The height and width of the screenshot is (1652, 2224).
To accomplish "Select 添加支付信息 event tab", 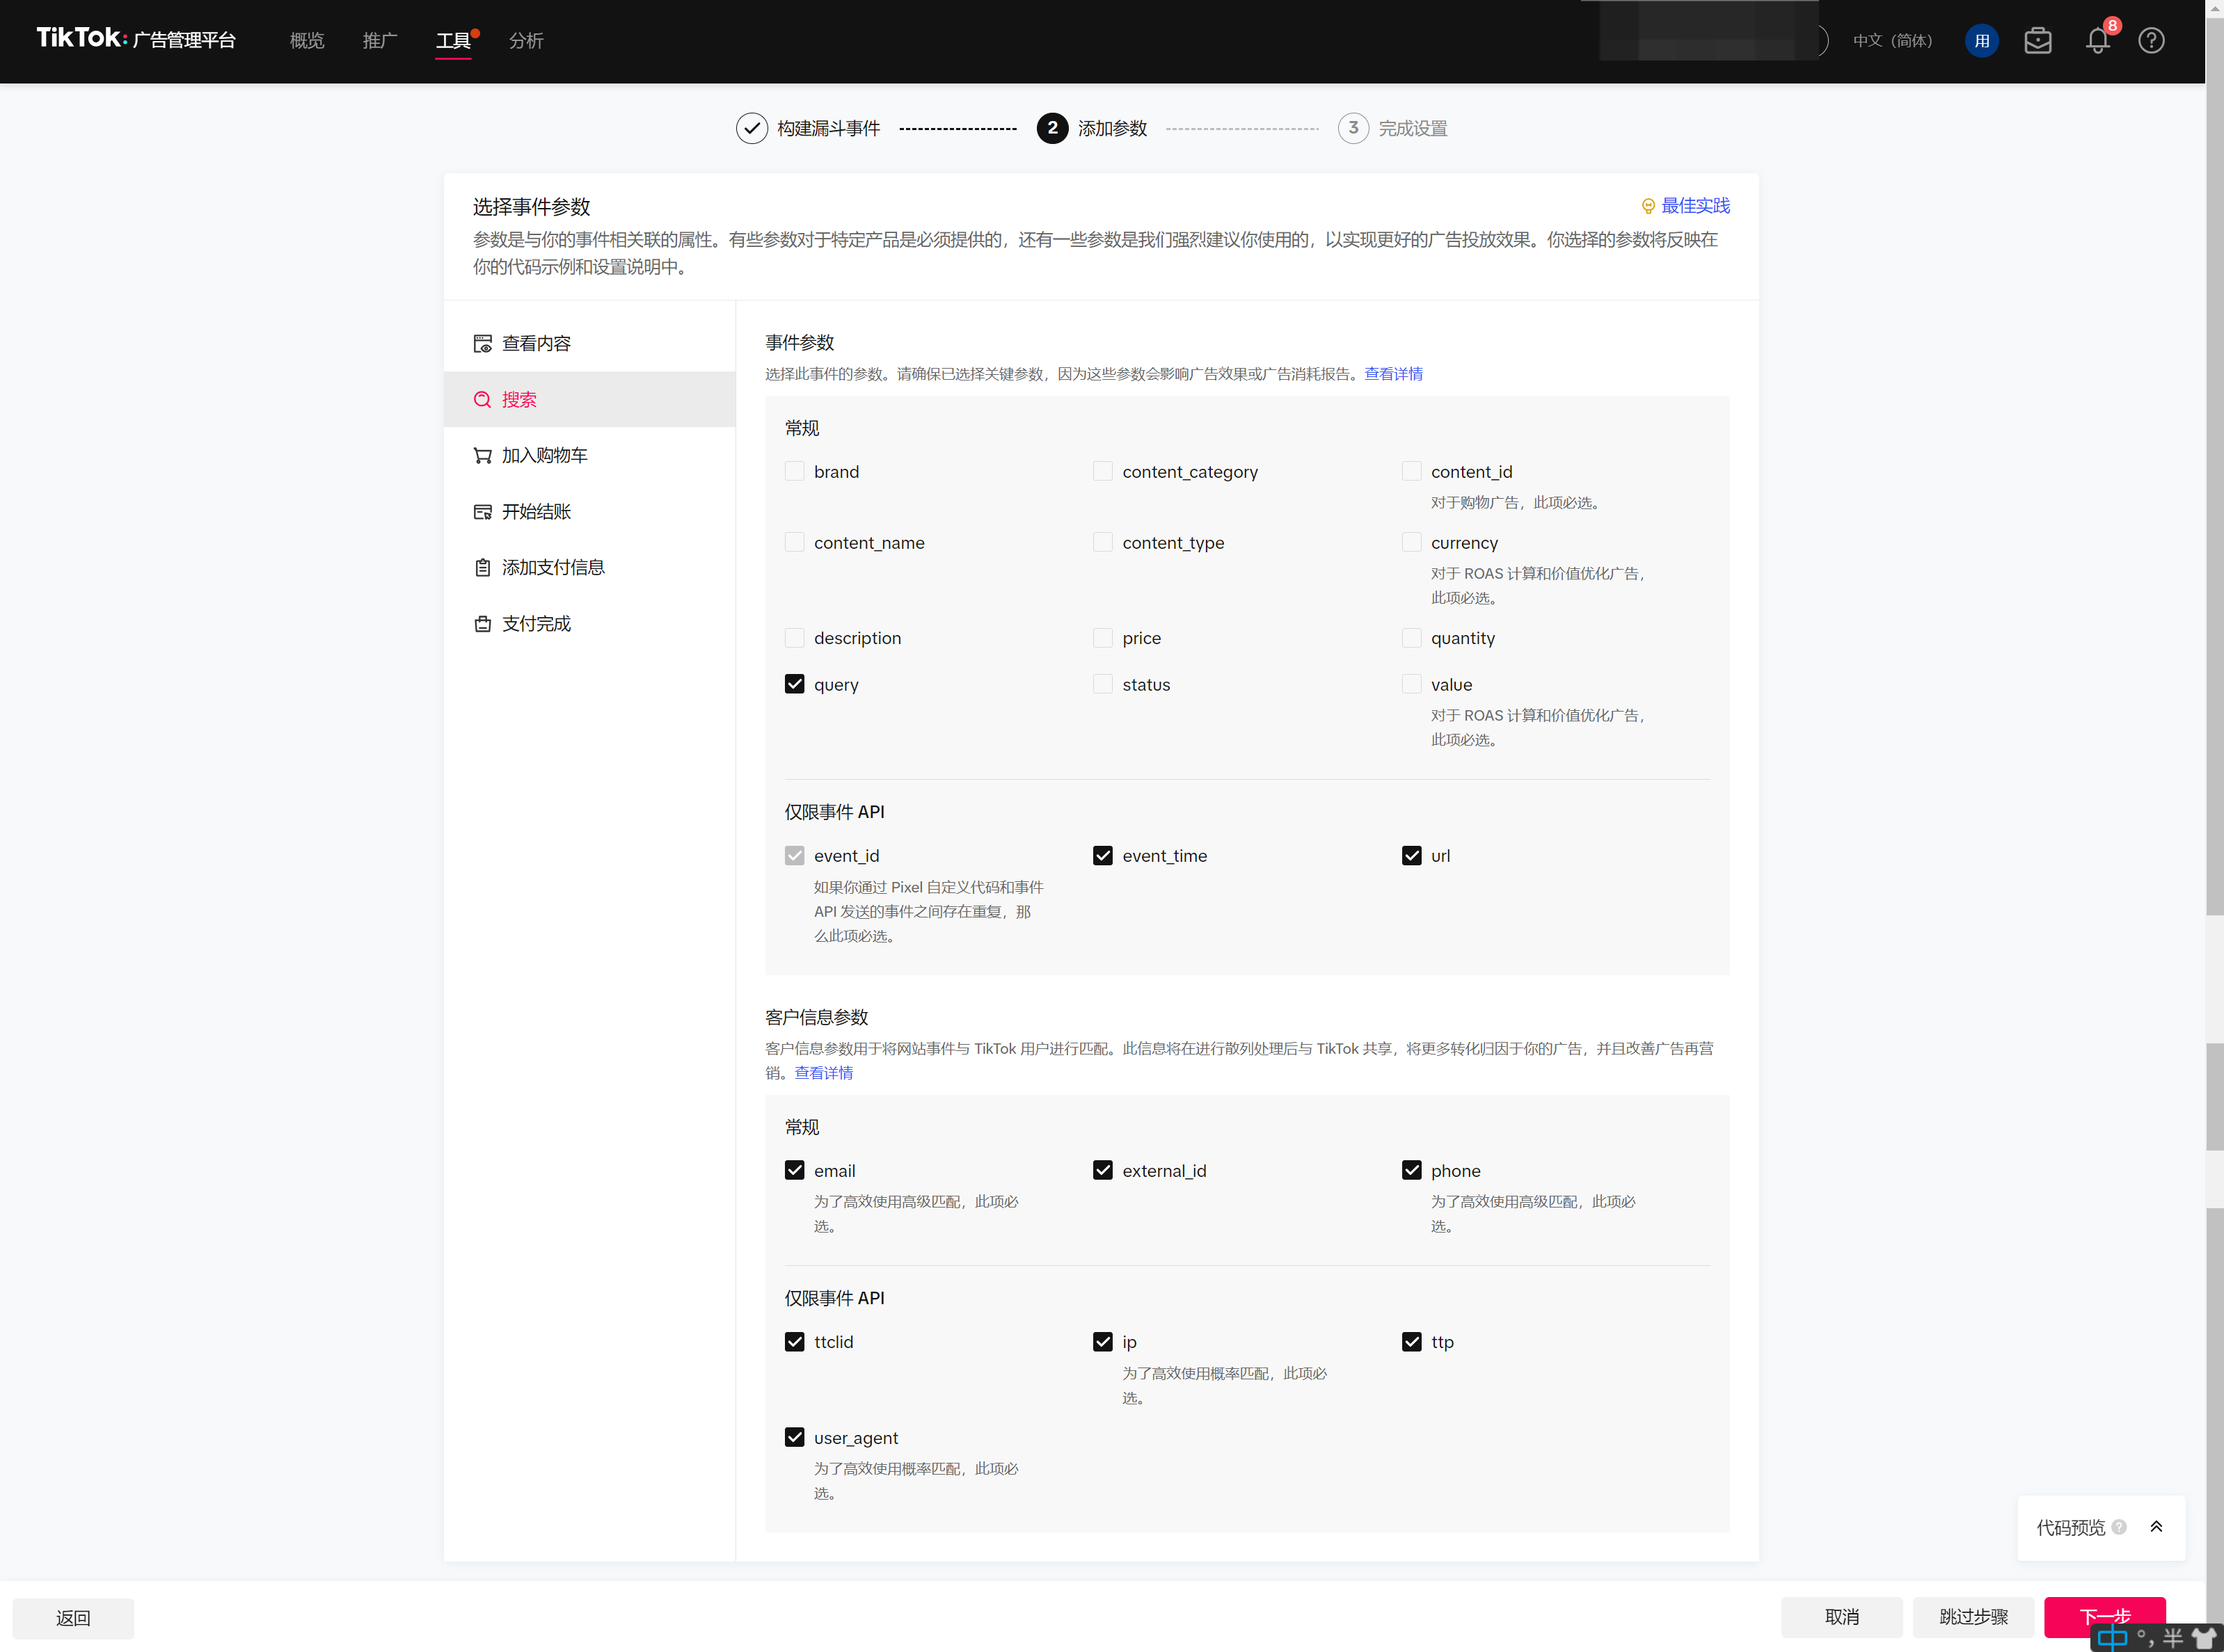I will [x=589, y=568].
